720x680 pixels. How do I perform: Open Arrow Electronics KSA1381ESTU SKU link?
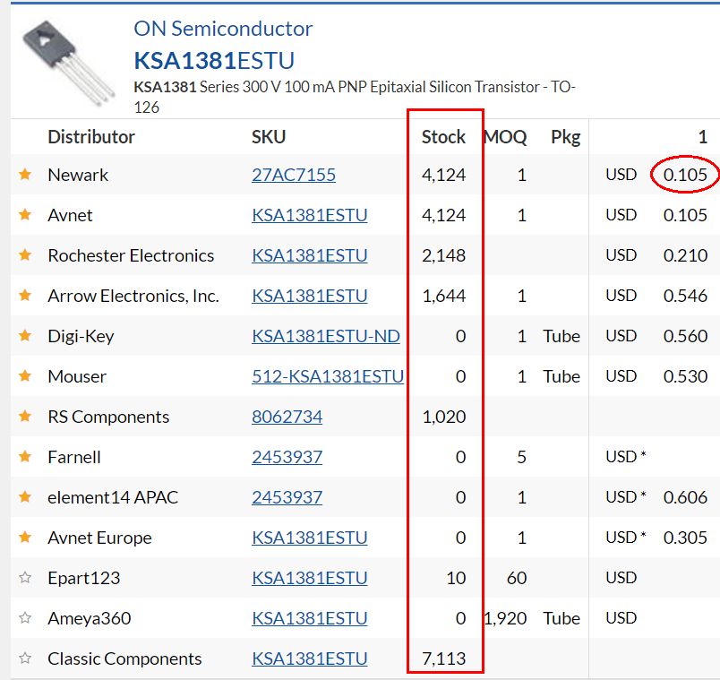[310, 296]
